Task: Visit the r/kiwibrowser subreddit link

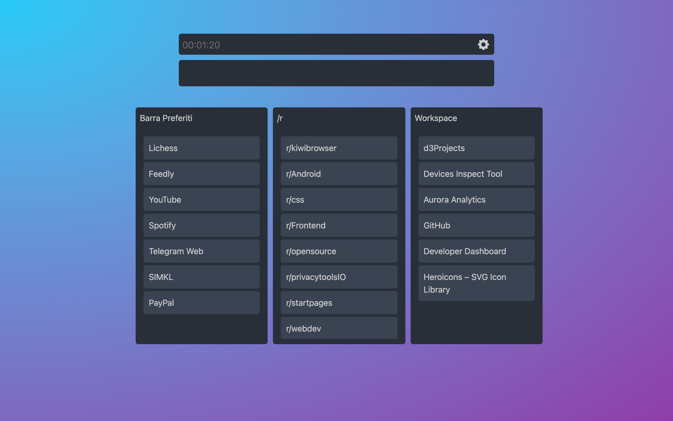Action: (339, 148)
